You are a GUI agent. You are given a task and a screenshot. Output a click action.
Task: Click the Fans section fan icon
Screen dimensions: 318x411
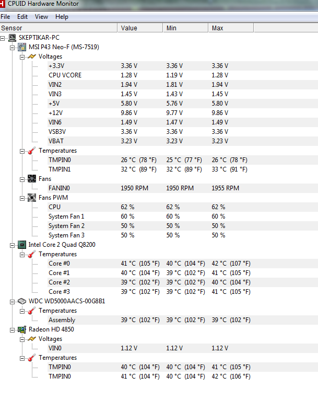32,179
